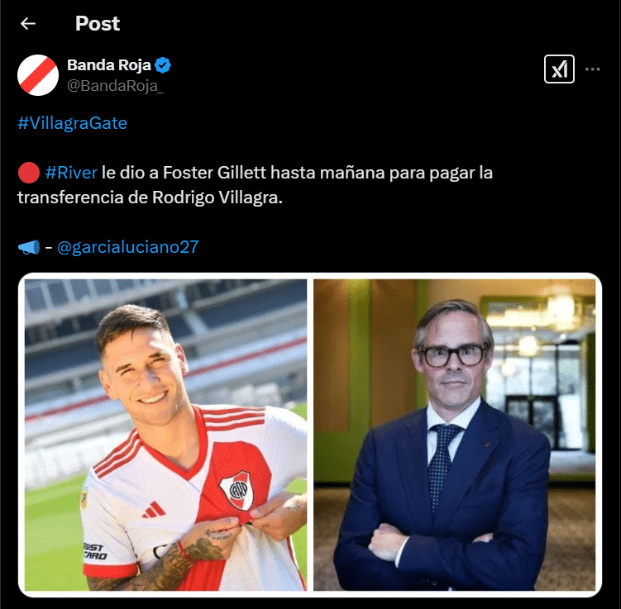Open photo of player in River jersey
Image resolution: width=621 pixels, height=609 pixels.
tap(165, 435)
